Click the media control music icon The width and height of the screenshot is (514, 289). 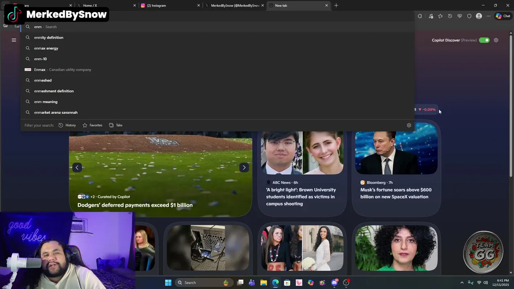click(x=431, y=16)
